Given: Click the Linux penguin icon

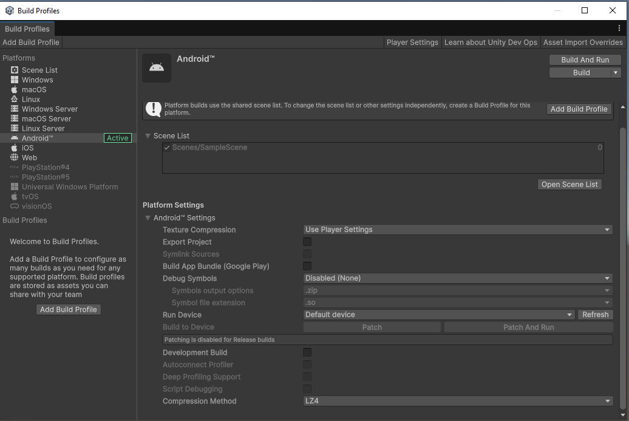Looking at the screenshot, I should click(15, 99).
